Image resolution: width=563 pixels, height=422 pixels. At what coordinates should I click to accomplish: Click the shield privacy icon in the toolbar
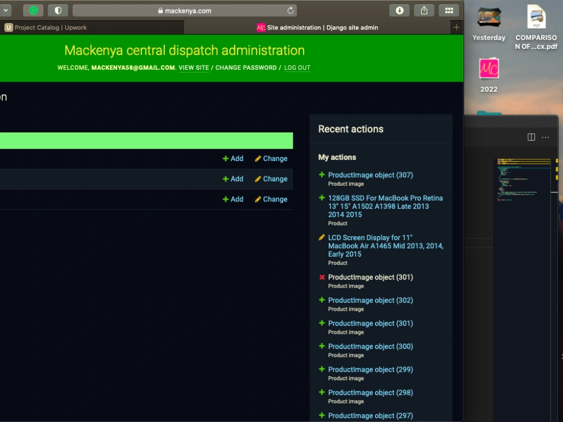(x=59, y=10)
